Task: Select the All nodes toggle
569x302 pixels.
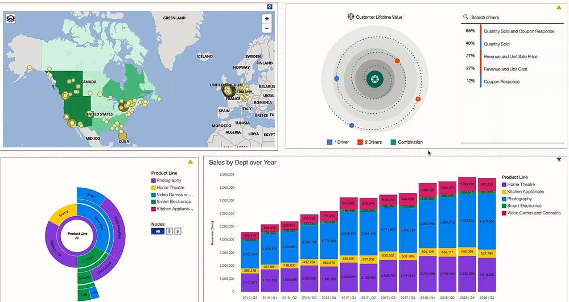Action: [158, 231]
